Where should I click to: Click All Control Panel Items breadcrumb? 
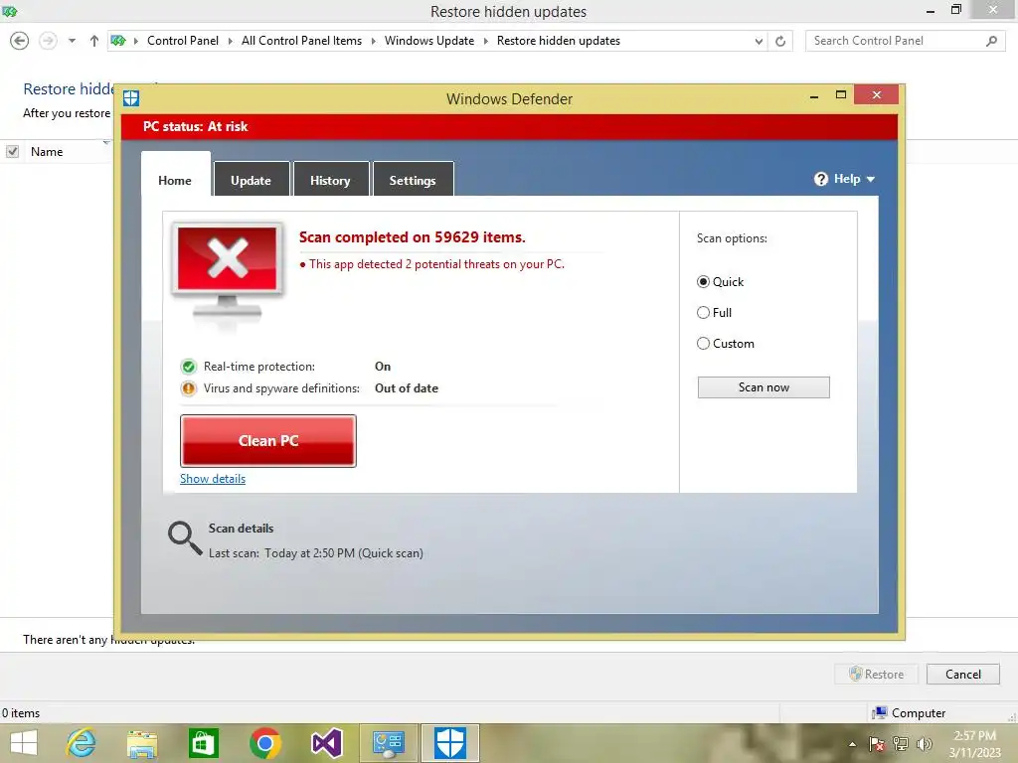[x=302, y=41]
